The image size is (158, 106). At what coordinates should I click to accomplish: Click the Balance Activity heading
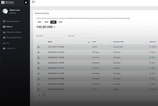42,13
